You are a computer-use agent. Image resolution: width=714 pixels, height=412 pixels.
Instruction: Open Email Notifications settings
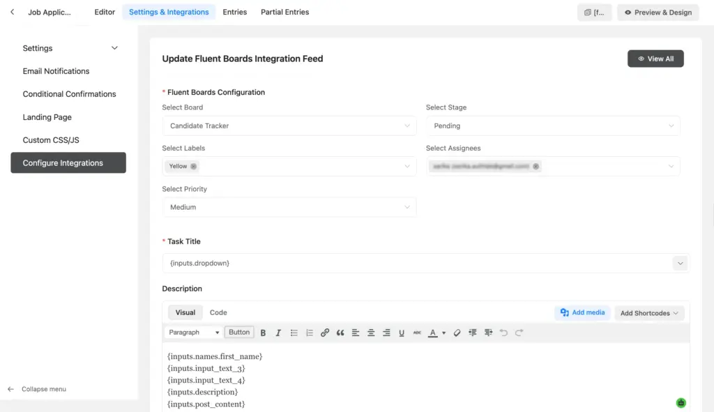56,71
